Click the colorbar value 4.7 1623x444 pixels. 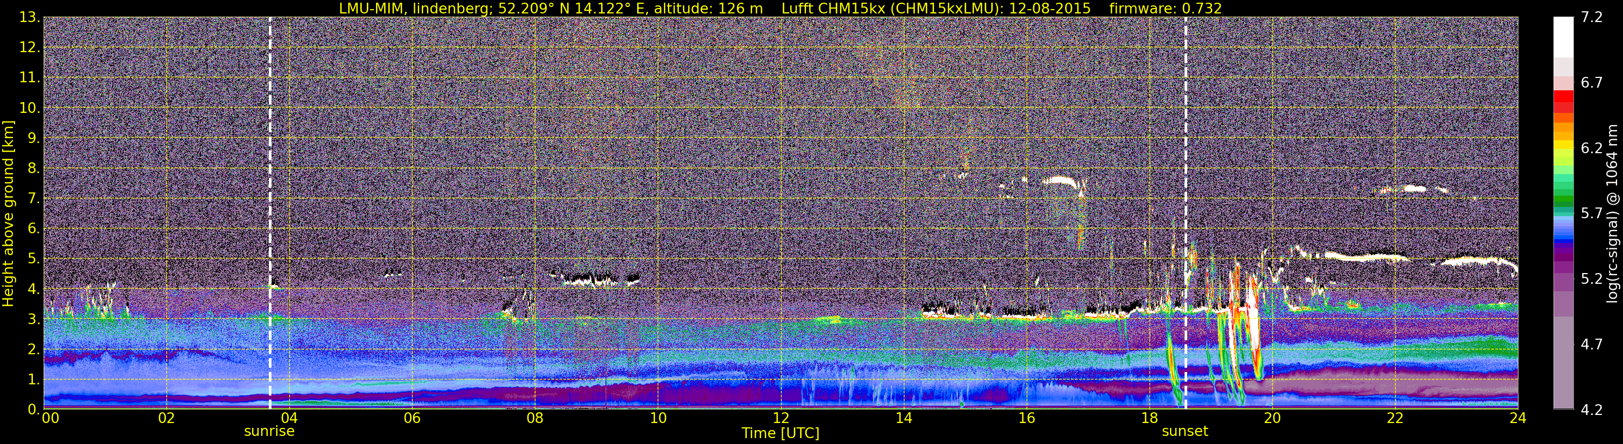pos(1592,344)
